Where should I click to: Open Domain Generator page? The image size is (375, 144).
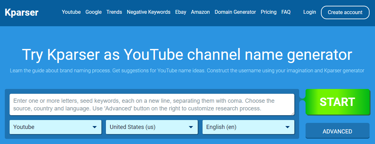[235, 12]
